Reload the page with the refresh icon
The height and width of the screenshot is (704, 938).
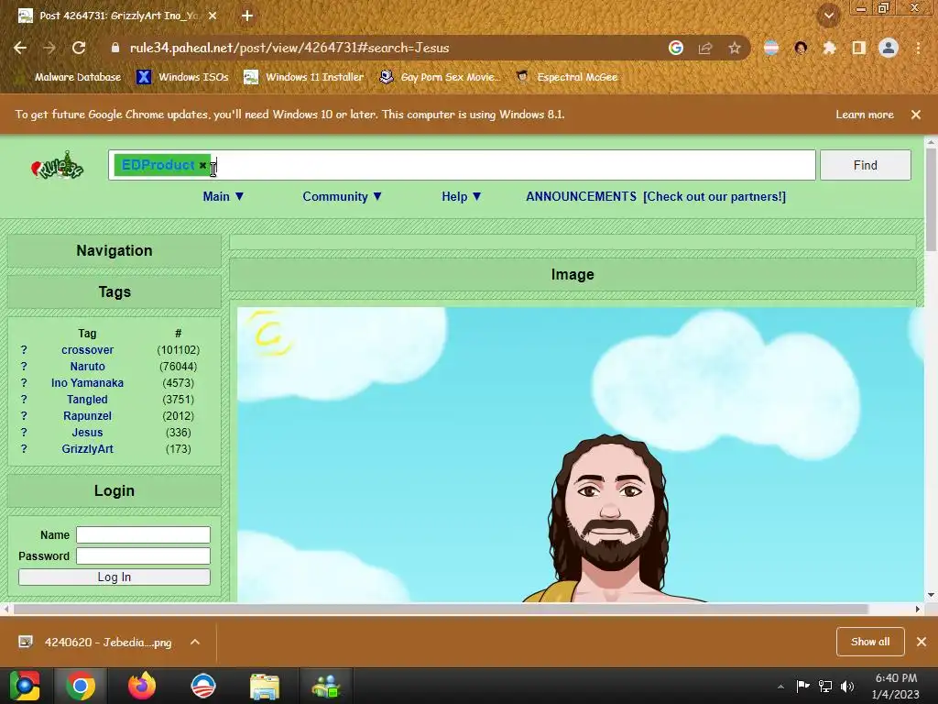(x=79, y=48)
